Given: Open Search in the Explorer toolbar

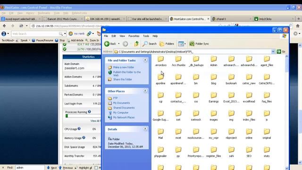Looking at the screenshot, I should pyautogui.click(x=150, y=44).
